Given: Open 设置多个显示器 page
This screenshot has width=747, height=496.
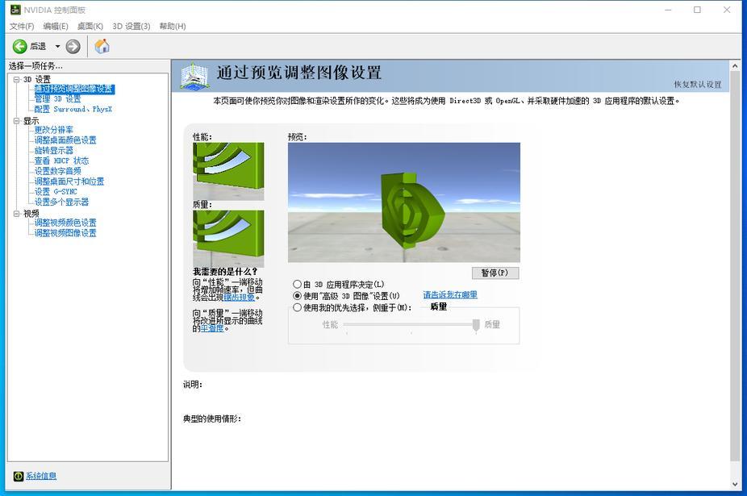Looking at the screenshot, I should point(61,202).
